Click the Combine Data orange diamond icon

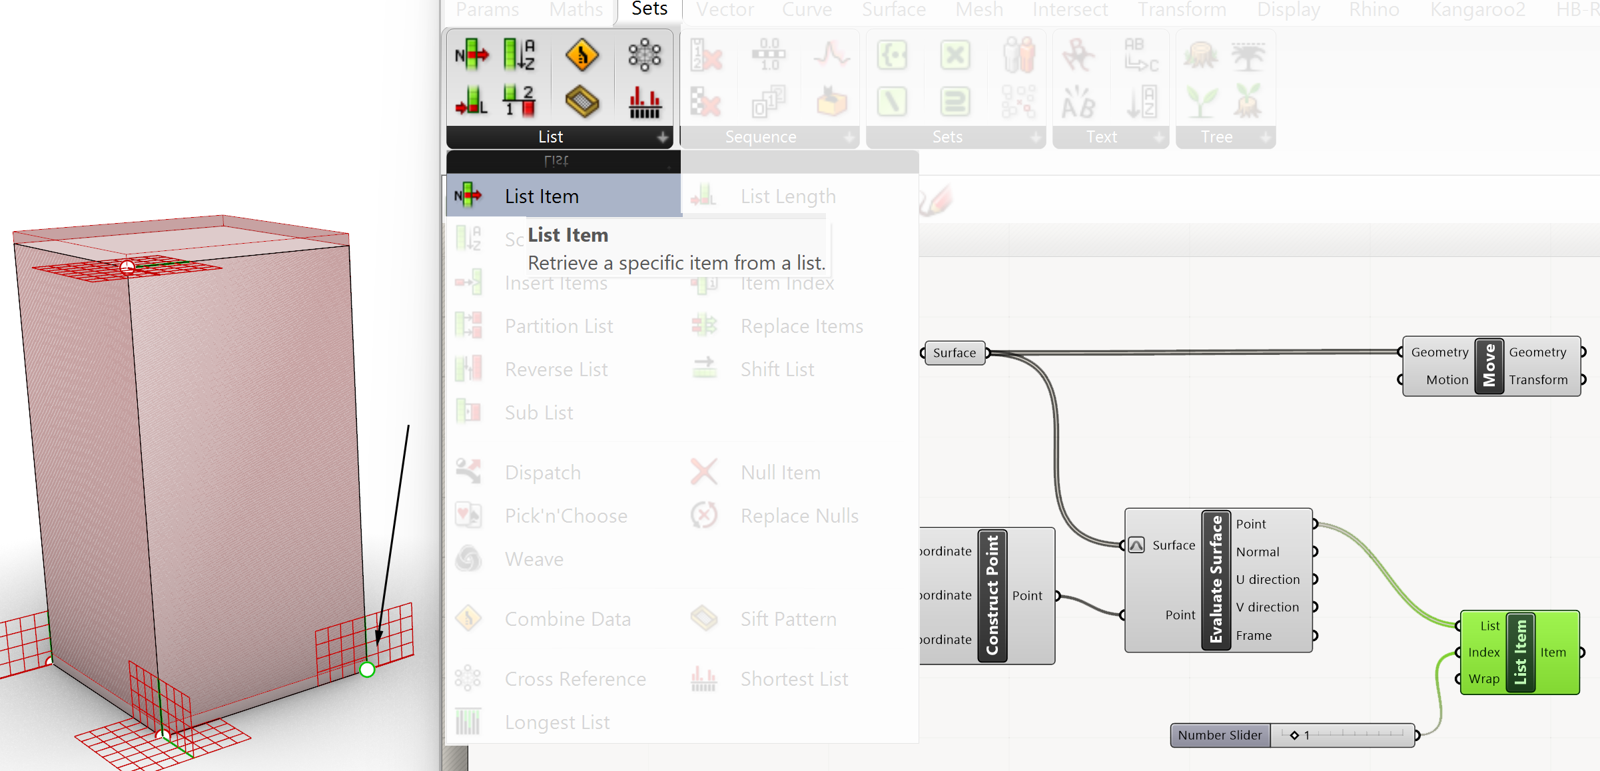582,55
